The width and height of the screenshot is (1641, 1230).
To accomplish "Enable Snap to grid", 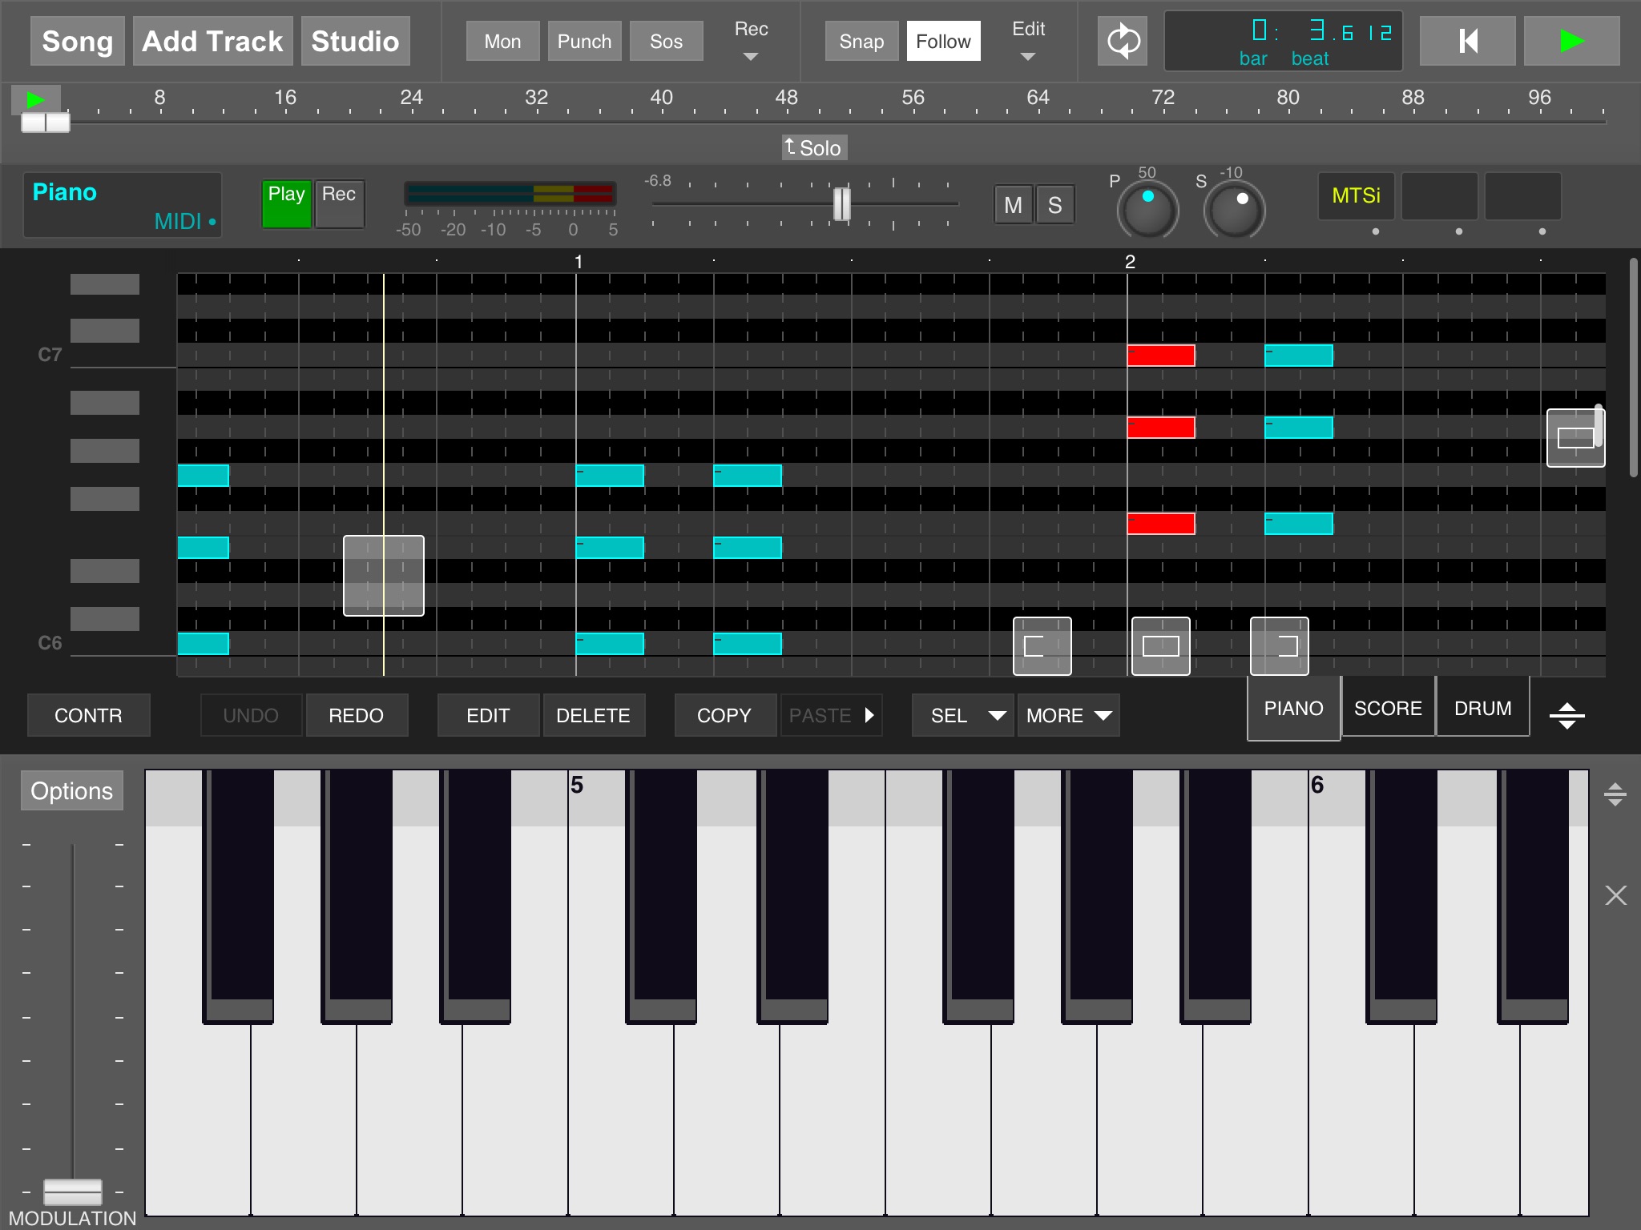I will coord(861,41).
